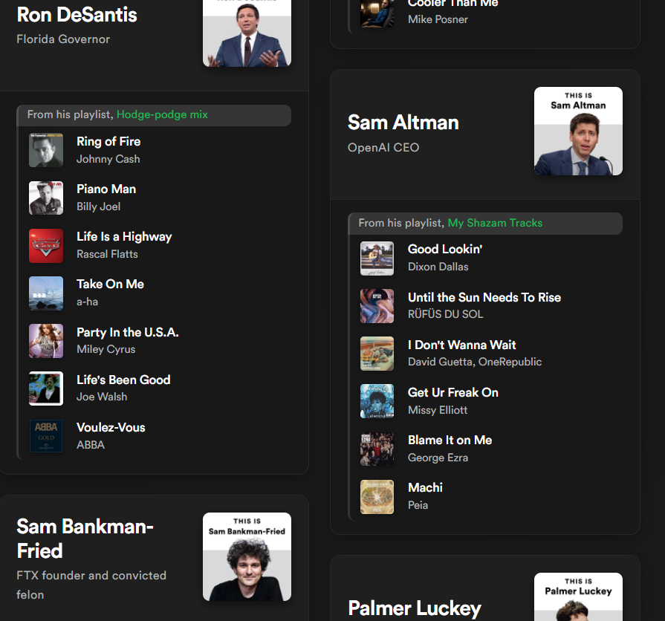The height and width of the screenshot is (621, 665).
Task: Open the ABBA Gold album cover
Action: pyautogui.click(x=46, y=436)
